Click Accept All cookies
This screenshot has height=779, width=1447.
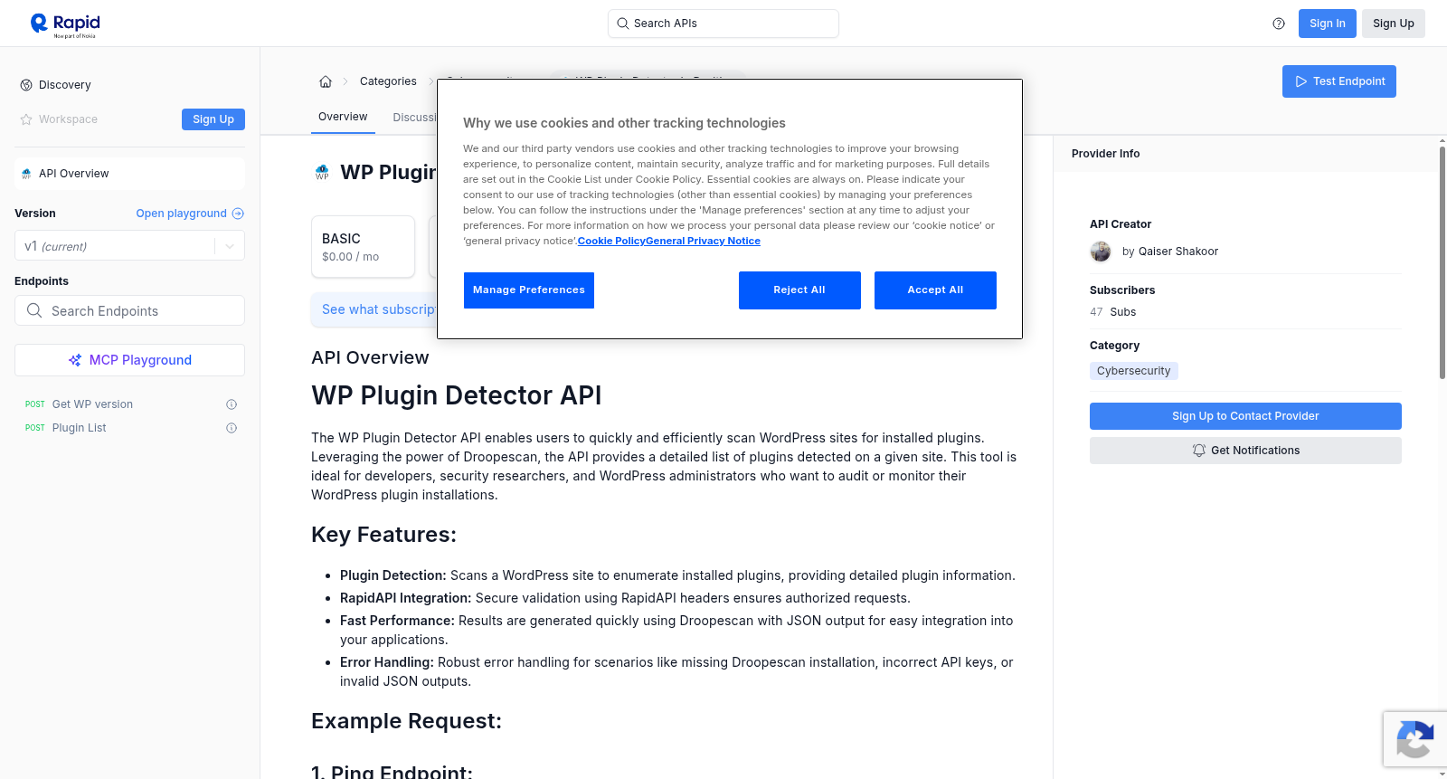935,290
